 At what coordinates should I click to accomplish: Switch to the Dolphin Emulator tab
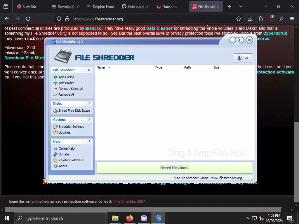coord(100,6)
